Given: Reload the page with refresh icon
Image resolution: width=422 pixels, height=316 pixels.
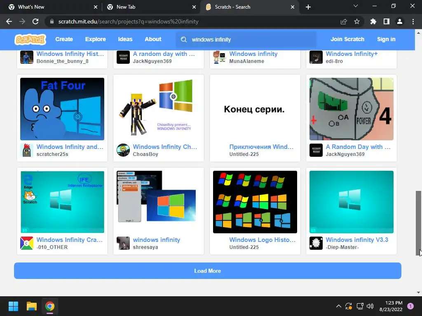Looking at the screenshot, I should tap(35, 21).
